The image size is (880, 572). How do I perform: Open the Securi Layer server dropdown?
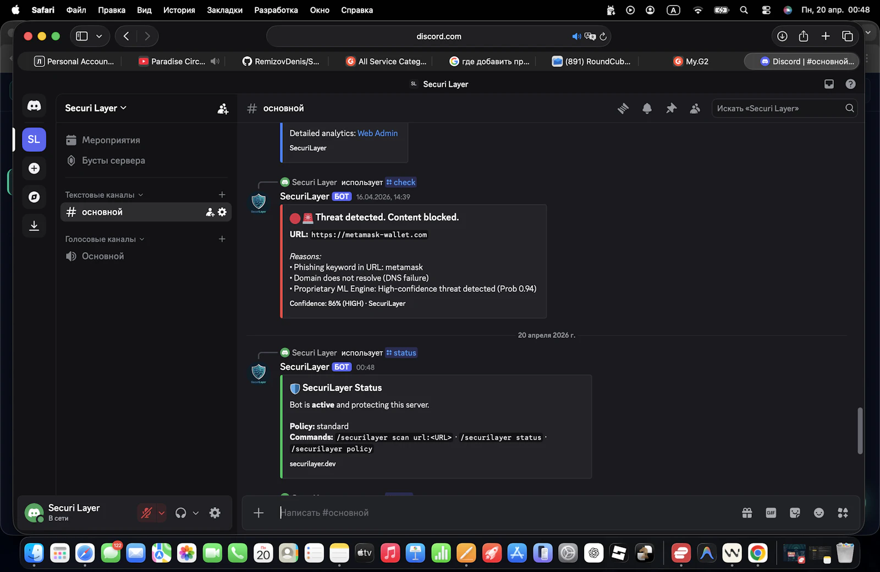[x=95, y=108]
